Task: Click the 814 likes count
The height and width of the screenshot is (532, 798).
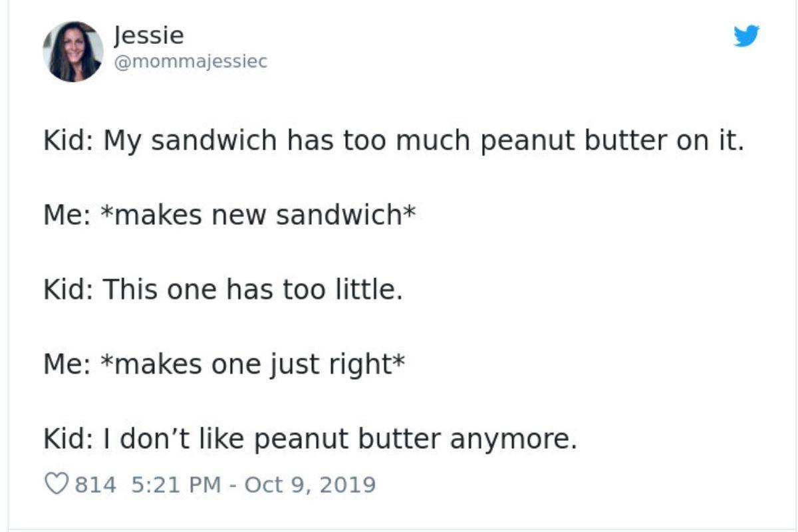Action: click(x=94, y=483)
